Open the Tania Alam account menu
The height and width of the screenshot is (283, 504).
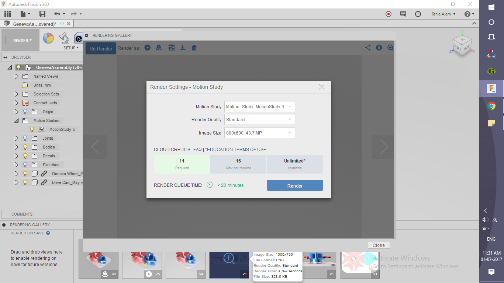click(443, 14)
